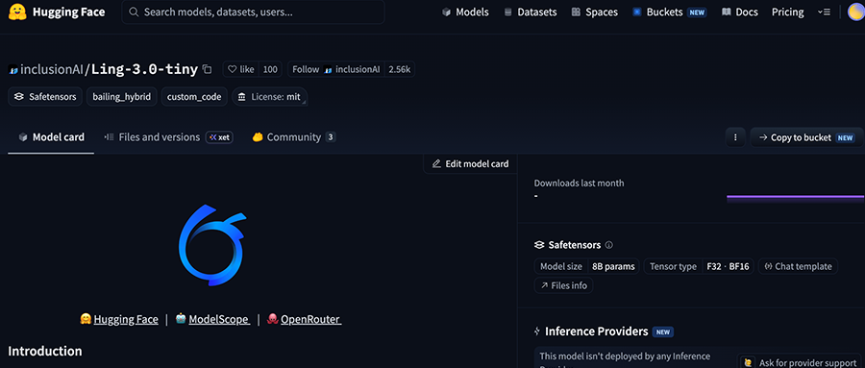The width and height of the screenshot is (865, 368).
Task: Click the Safetensors layers icon in sidebar
Action: pyautogui.click(x=539, y=245)
